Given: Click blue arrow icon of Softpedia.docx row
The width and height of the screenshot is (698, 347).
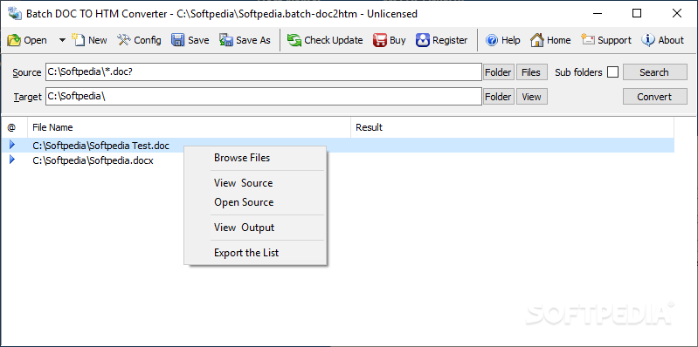Looking at the screenshot, I should [x=12, y=159].
